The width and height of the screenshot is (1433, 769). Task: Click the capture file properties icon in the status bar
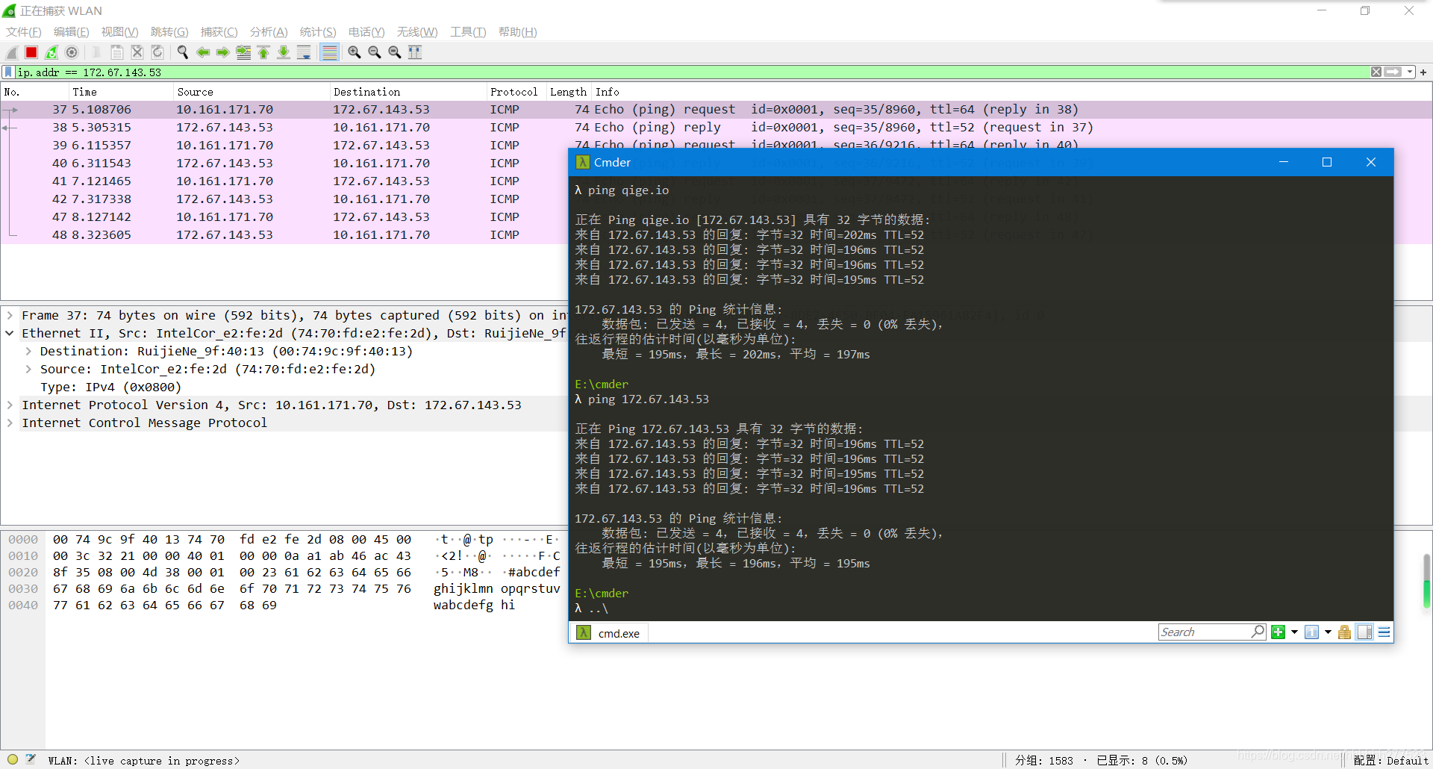click(31, 759)
